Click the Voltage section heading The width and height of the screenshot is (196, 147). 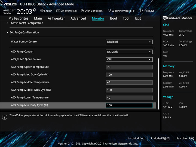pyautogui.click(x=168, y=97)
